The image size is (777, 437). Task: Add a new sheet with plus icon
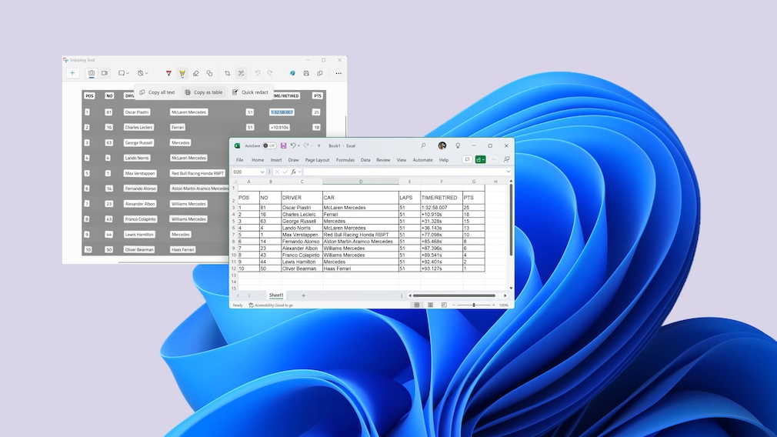pyautogui.click(x=303, y=295)
